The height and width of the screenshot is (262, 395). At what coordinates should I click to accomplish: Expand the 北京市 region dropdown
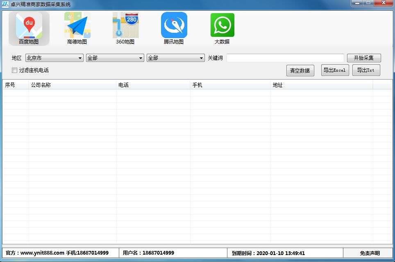(54, 58)
